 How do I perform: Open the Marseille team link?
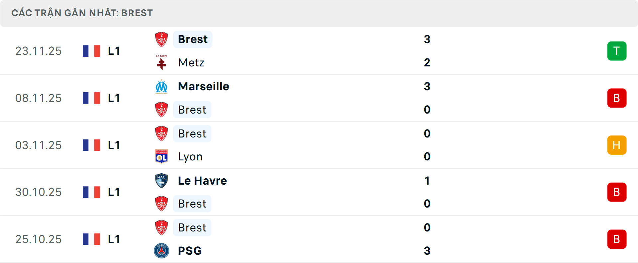coord(203,87)
